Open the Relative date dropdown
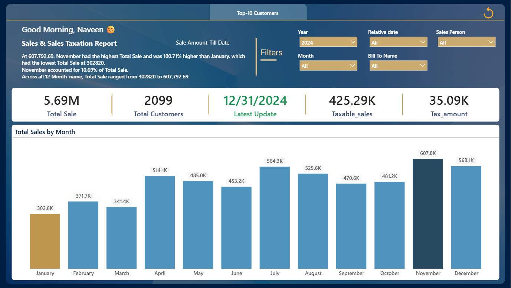This screenshot has height=288, width=511. coord(399,42)
